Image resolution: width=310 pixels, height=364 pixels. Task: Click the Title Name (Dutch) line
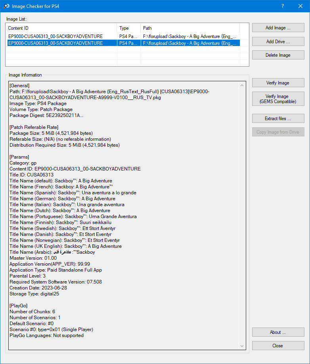coord(60,211)
